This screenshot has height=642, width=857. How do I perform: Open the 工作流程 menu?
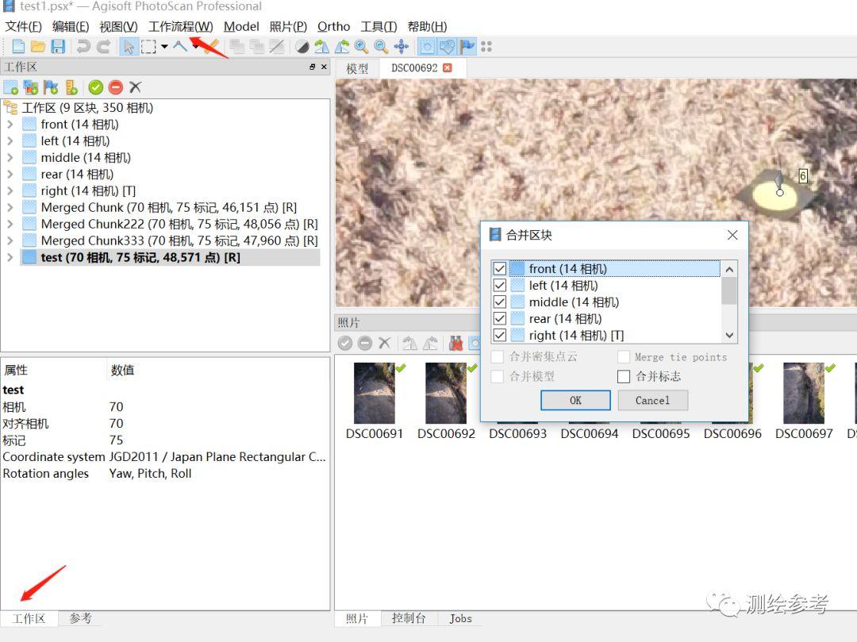click(x=179, y=26)
